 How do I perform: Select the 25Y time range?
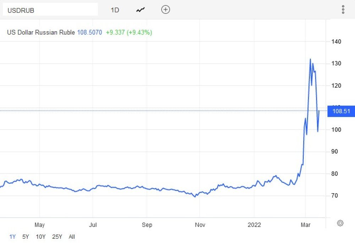tap(57, 237)
